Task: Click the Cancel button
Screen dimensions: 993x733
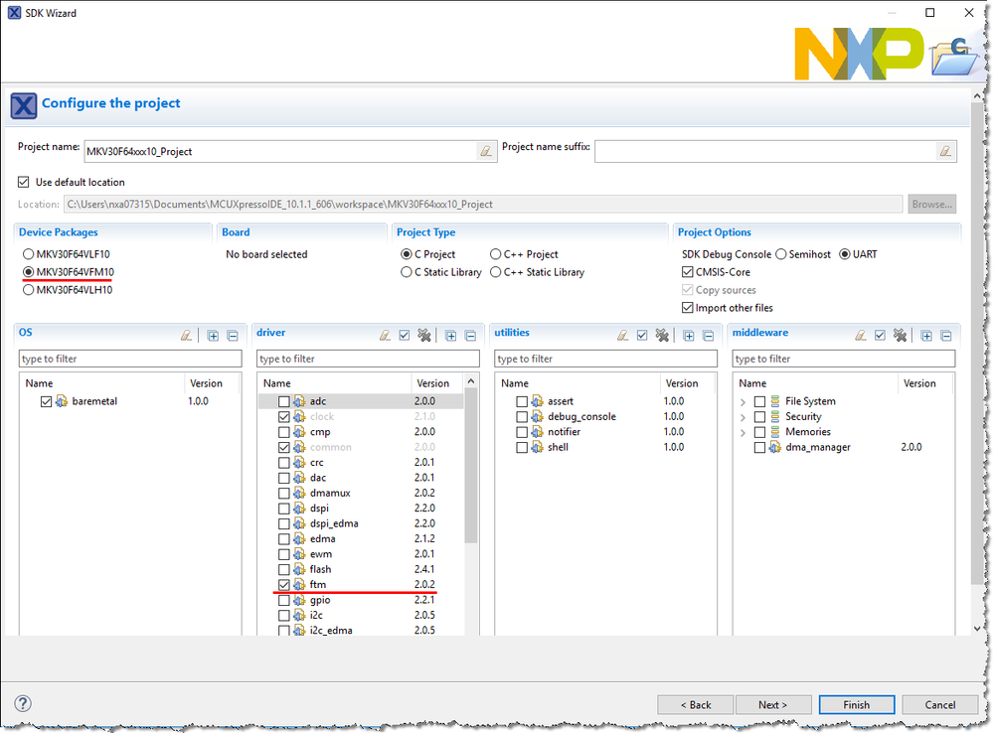Action: (x=939, y=704)
